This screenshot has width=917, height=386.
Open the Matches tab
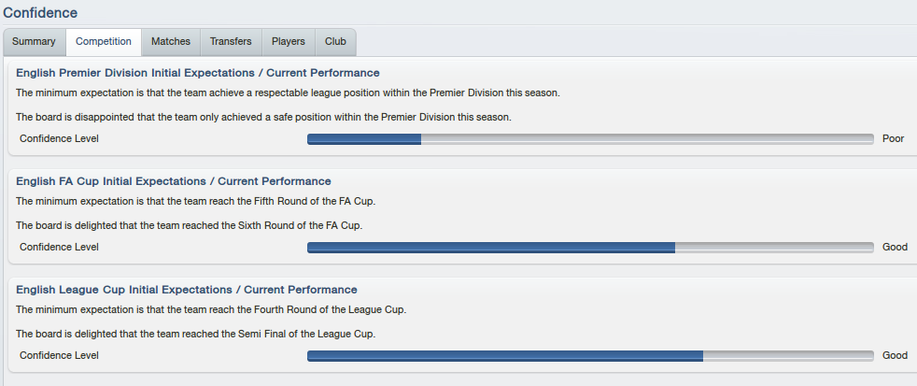171,42
